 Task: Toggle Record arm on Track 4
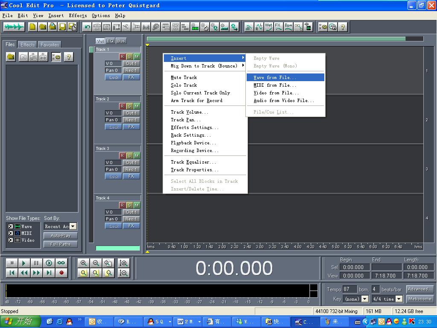[122, 205]
